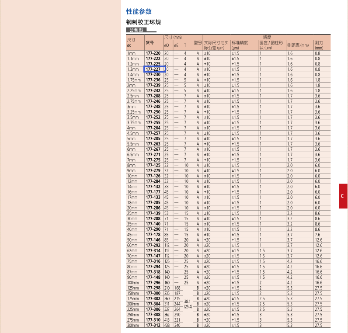Select item number 177-286
Image resolution: width=348 pixels, height=333 pixels.
tap(153, 208)
